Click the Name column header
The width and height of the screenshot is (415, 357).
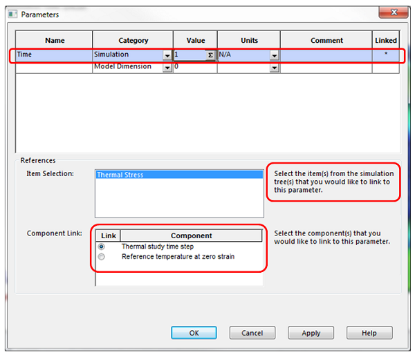pyautogui.click(x=54, y=40)
